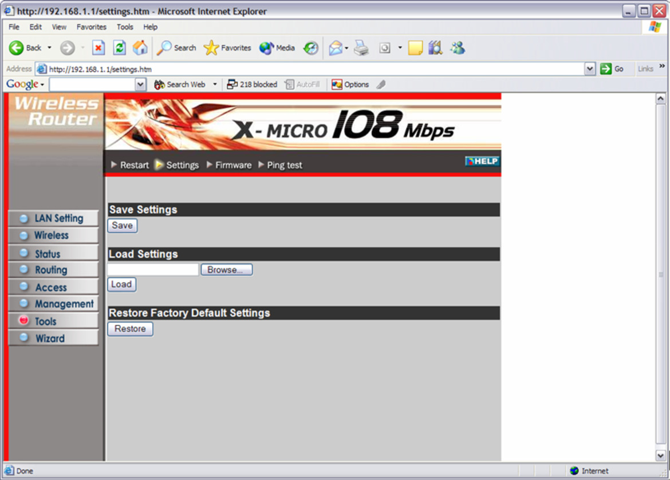Open the Firmware tab link

[x=229, y=165]
